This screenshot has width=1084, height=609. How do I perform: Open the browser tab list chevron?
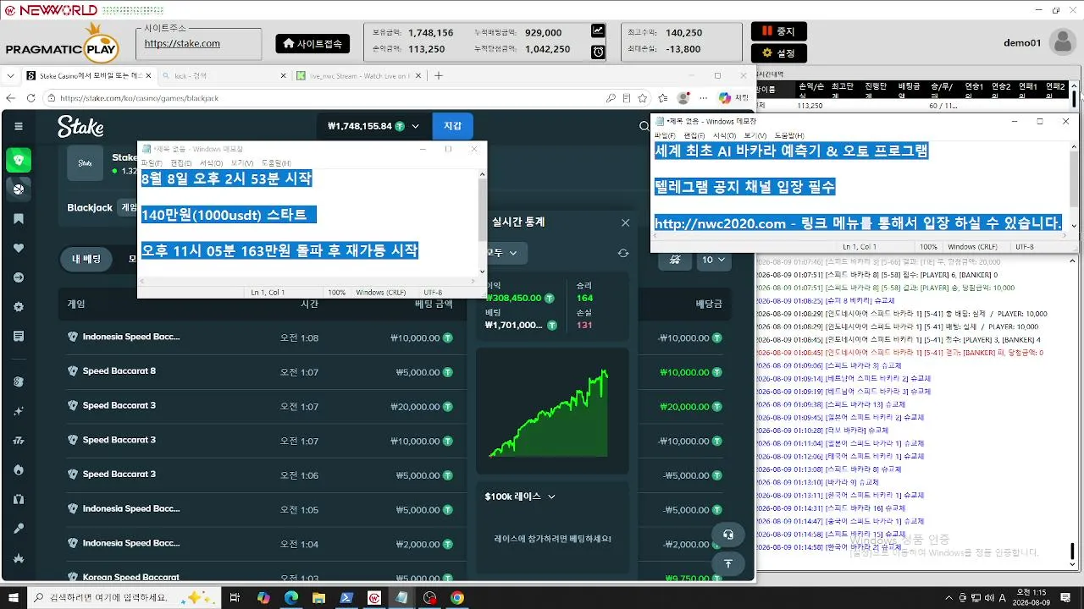click(10, 75)
